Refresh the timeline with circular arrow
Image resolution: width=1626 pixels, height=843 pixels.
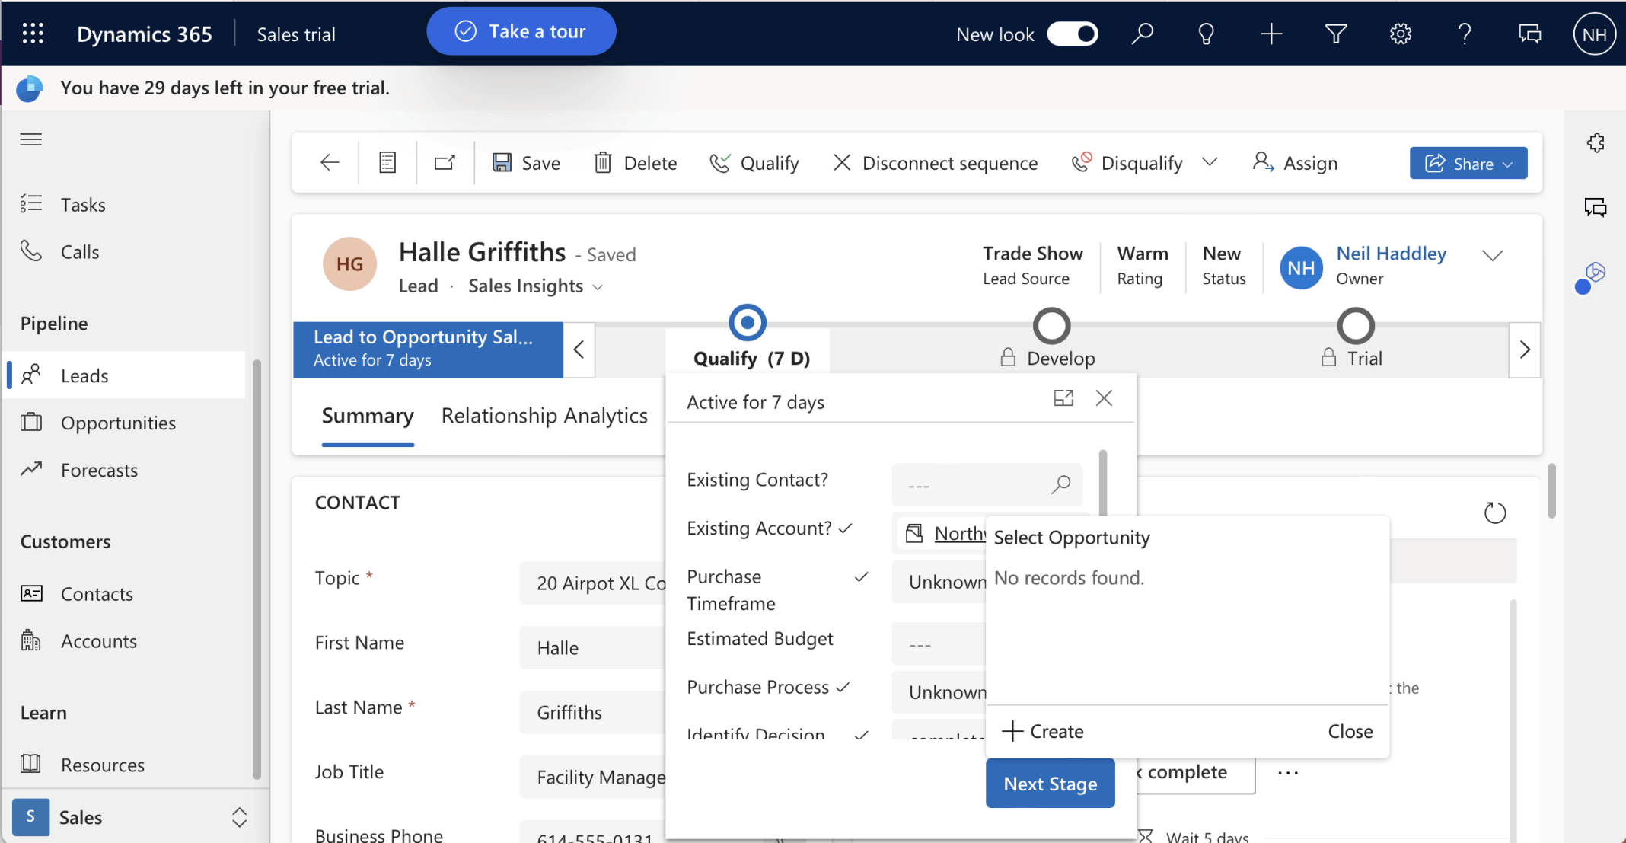coord(1494,513)
